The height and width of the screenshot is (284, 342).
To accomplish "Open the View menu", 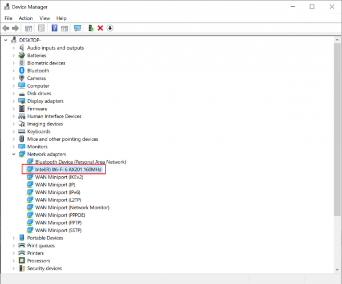I will click(x=44, y=18).
